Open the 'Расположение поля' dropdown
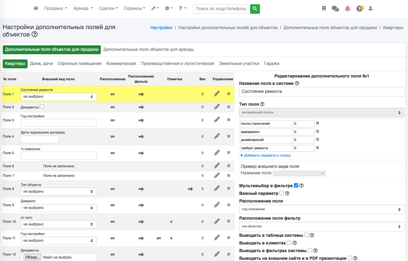The image size is (408, 261). (322, 209)
